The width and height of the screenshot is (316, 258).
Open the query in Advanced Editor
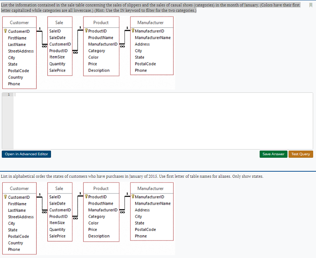(26, 154)
